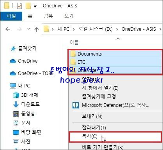Screen dimensions: 163x150
Task: Click the 3D 개체 cube icon
Action: pyautogui.click(x=16, y=95)
